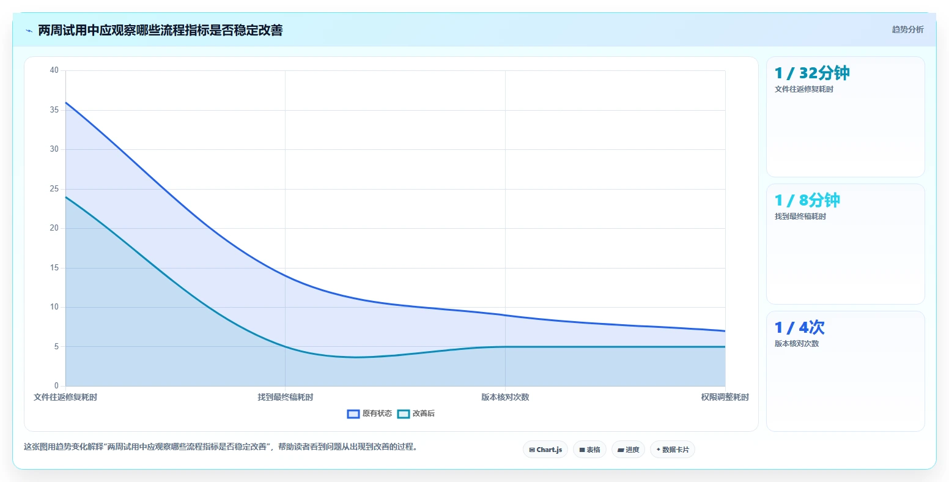Screen dimensions: 949x482
Task: Select the 进度 tag chip
Action: [x=628, y=450]
